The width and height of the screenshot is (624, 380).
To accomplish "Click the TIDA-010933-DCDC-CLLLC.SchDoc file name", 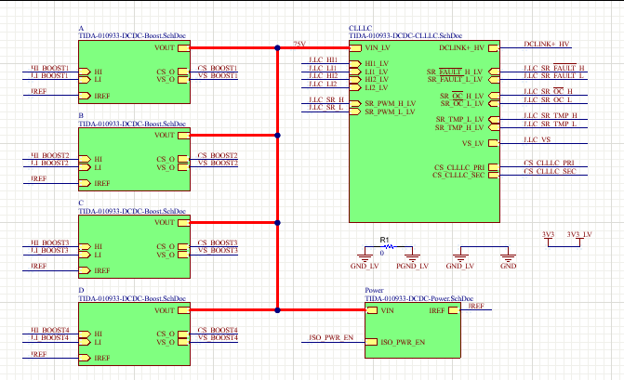I will point(405,35).
